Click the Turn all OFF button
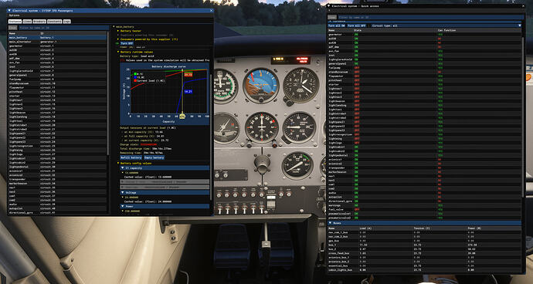The image size is (533, 284). [357, 25]
